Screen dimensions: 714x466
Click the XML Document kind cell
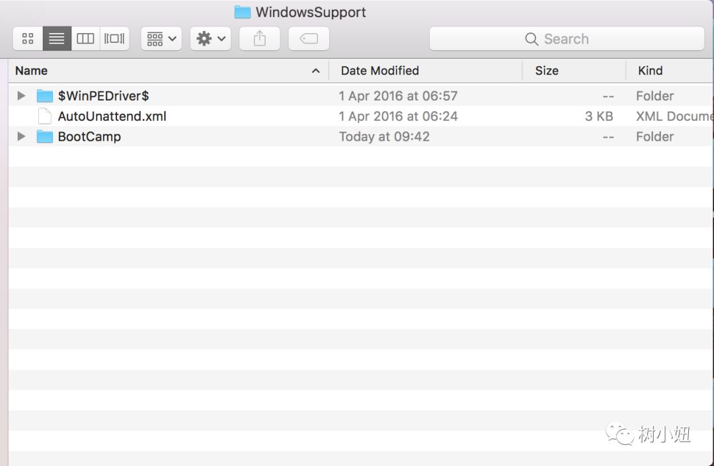tap(674, 116)
